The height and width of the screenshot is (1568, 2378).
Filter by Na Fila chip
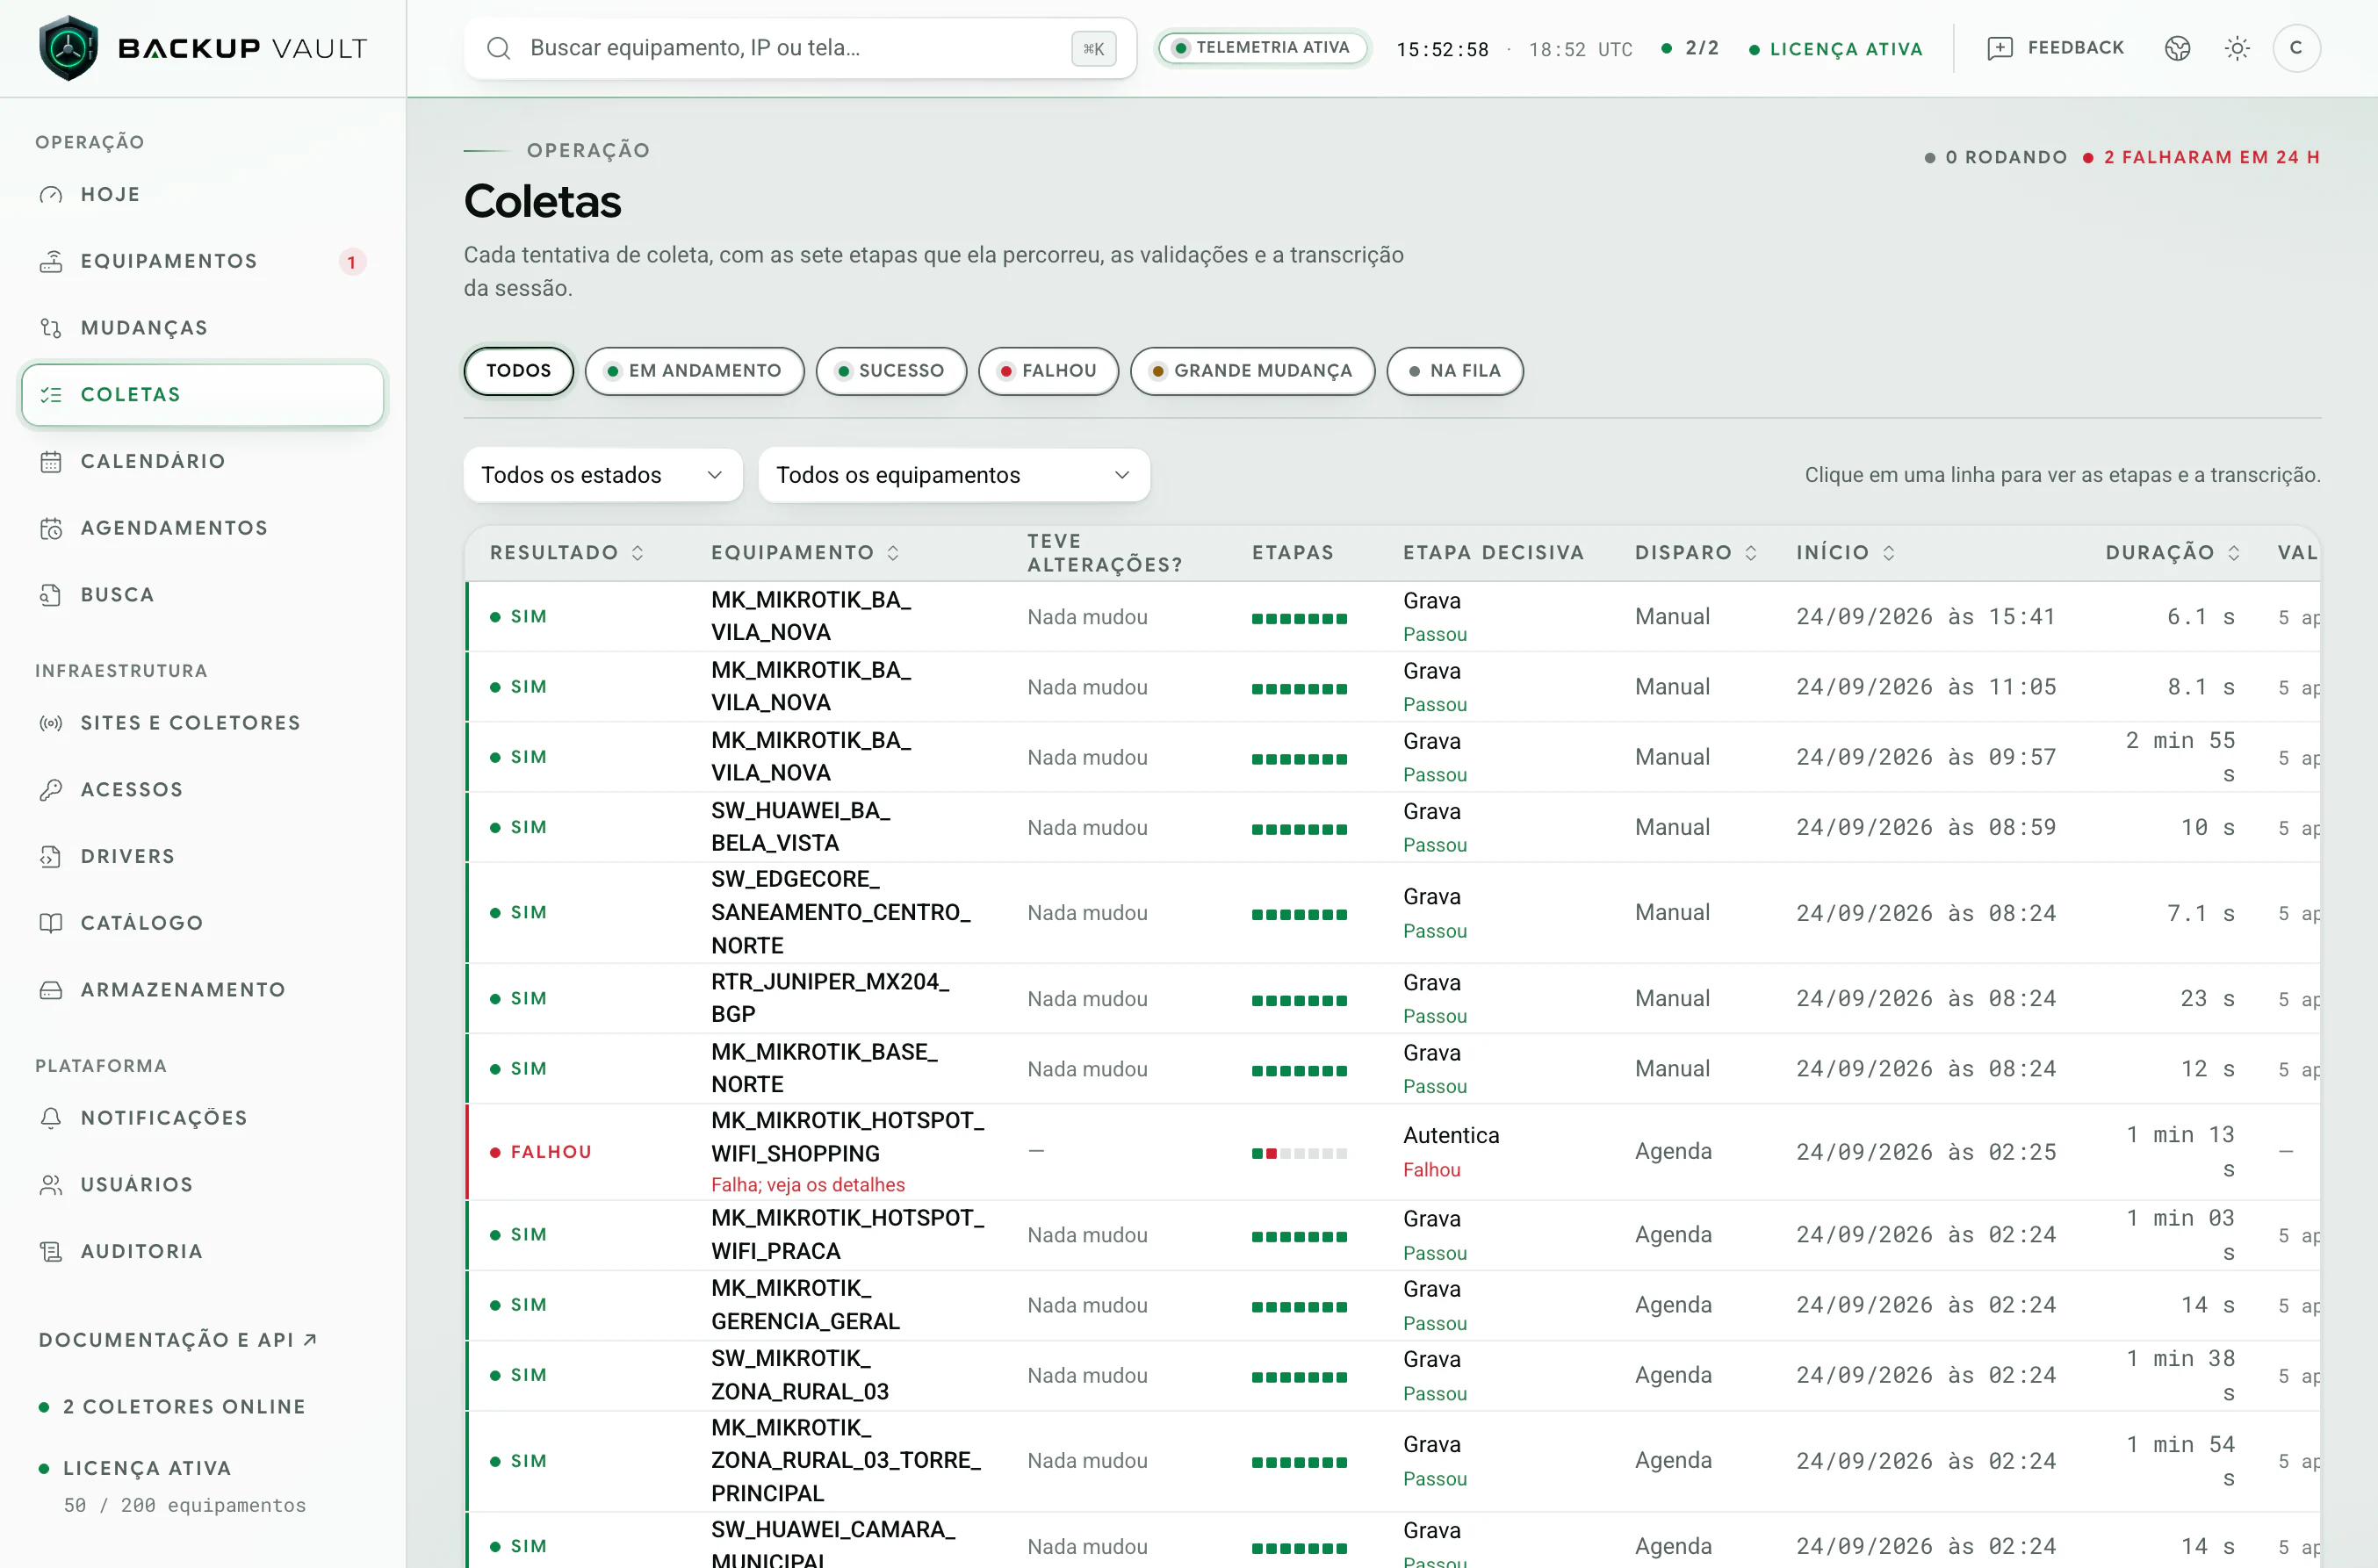pyautogui.click(x=1454, y=371)
